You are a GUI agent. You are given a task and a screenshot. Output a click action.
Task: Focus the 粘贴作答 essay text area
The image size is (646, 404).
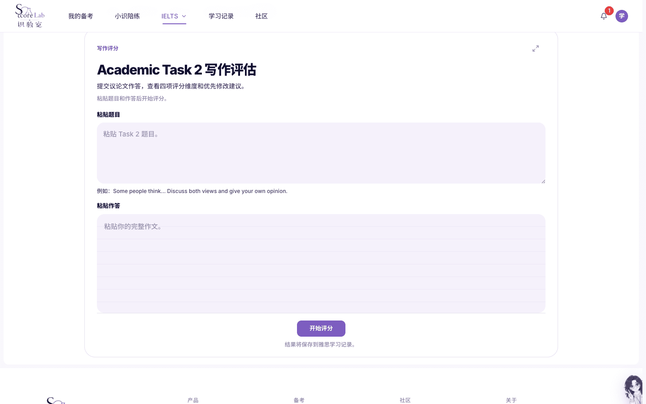coord(321,263)
